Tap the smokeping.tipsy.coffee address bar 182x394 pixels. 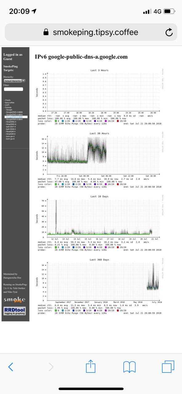click(x=91, y=32)
